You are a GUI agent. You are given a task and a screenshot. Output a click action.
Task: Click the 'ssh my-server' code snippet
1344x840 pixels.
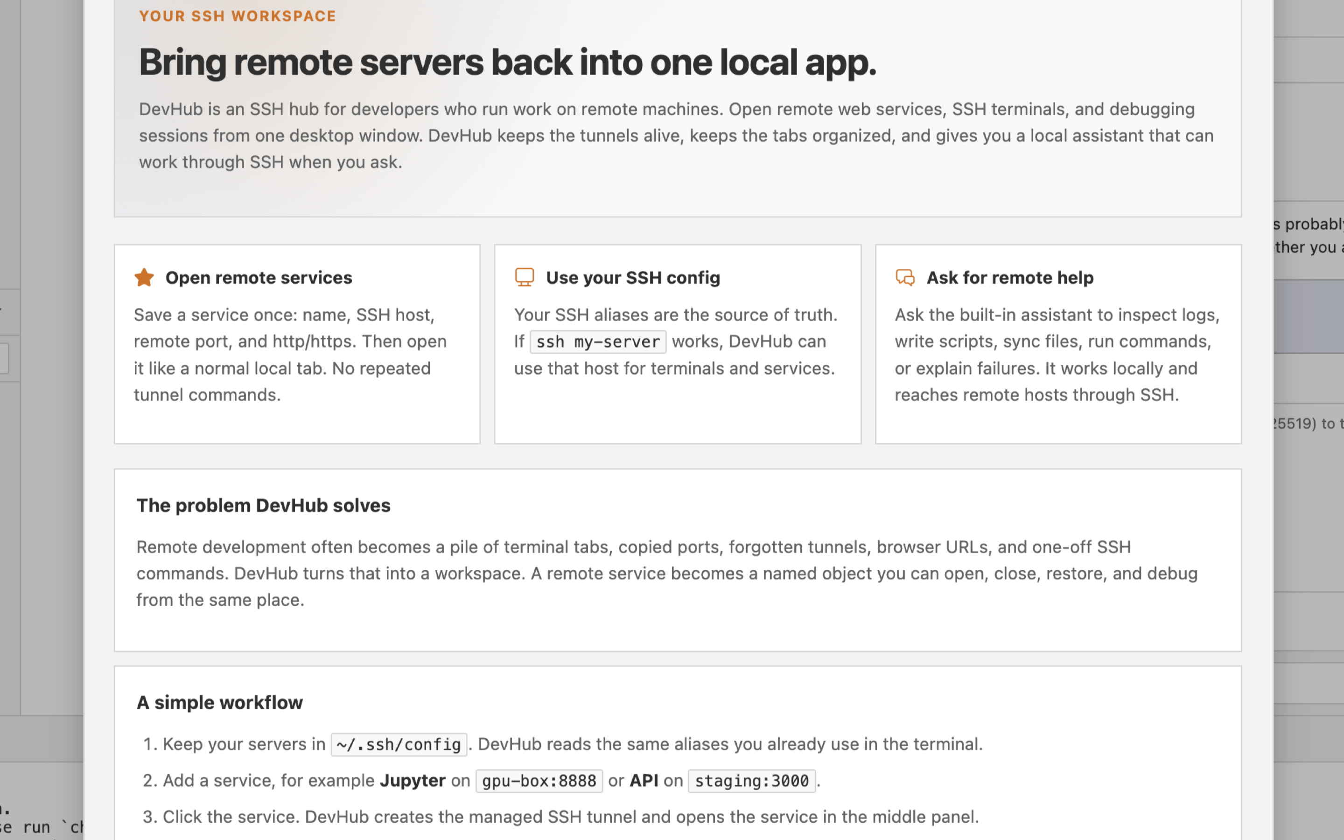pyautogui.click(x=598, y=342)
